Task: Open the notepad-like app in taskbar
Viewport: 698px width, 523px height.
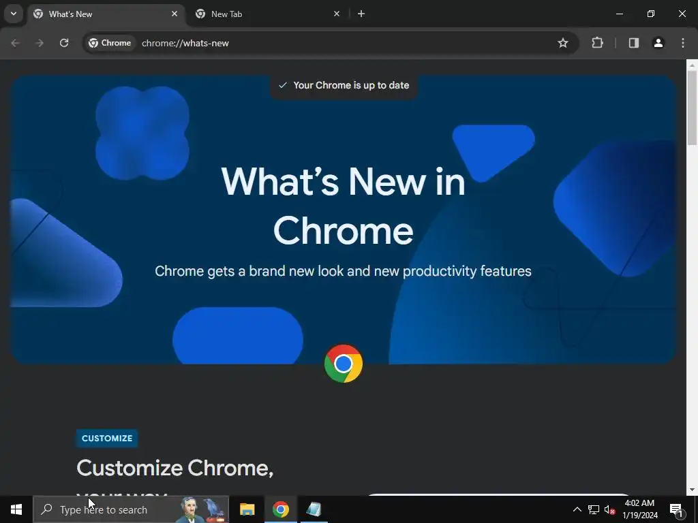Action: (314, 509)
